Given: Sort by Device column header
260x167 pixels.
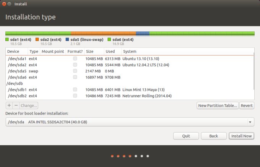Looking at the screenshot, I should tap(17, 51).
